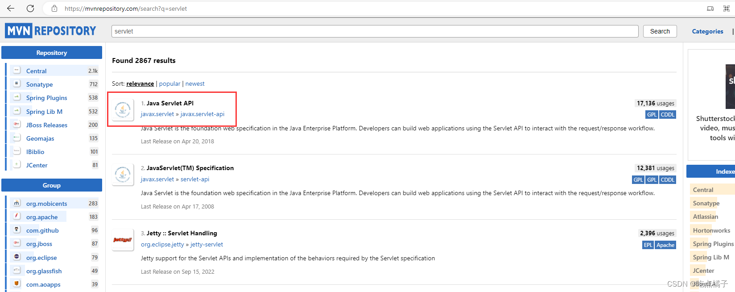Select the org.jboss group icon
735x292 pixels.
pos(17,243)
